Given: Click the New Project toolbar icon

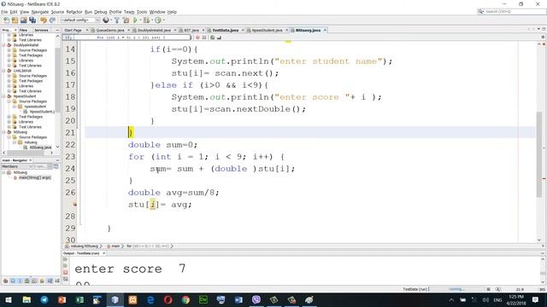Looking at the screenshot, I should (15, 20).
